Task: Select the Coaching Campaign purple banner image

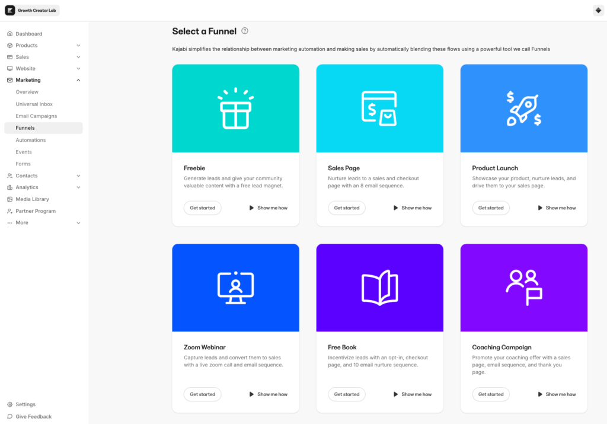Action: tap(523, 288)
